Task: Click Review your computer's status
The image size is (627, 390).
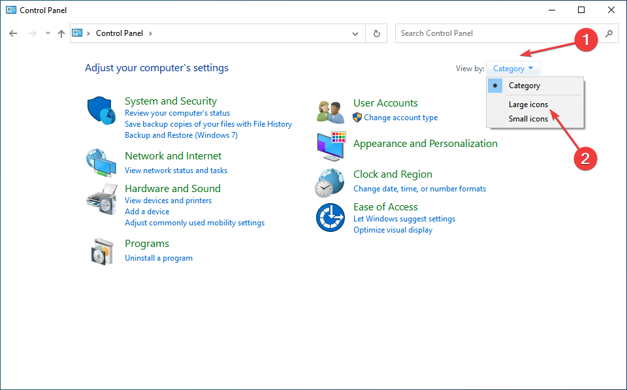Action: pyautogui.click(x=177, y=113)
